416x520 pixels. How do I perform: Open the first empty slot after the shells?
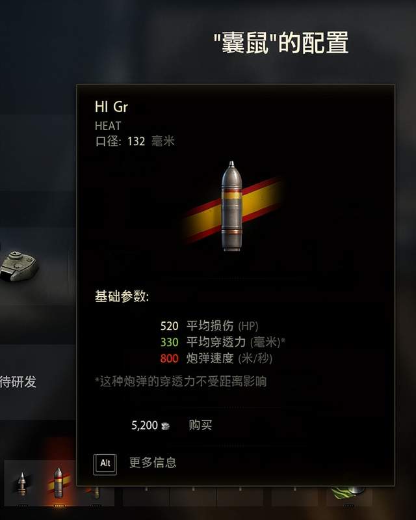(146, 496)
